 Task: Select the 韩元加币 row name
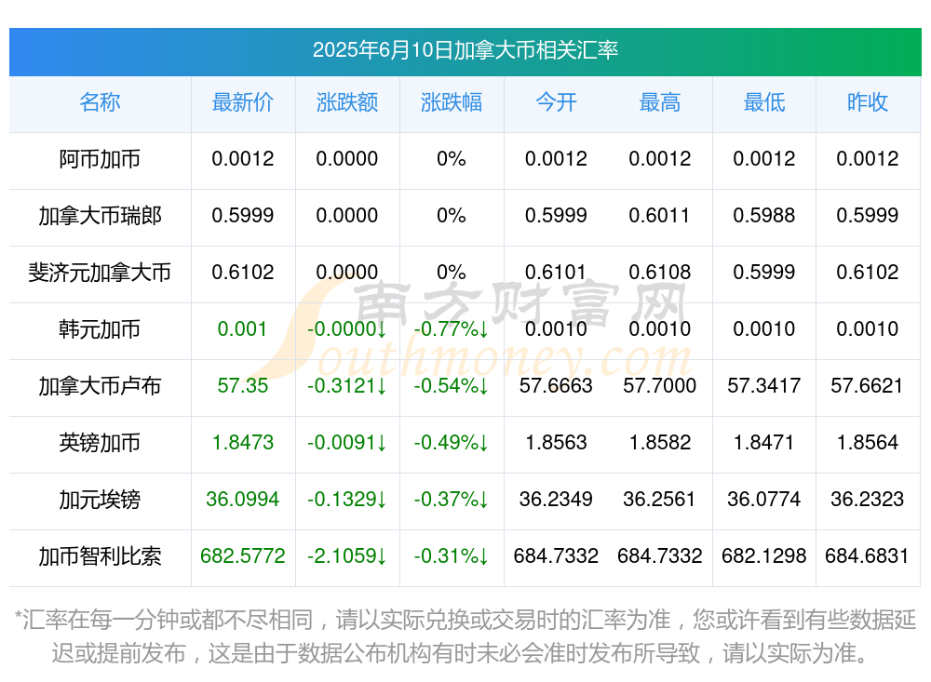click(x=100, y=328)
